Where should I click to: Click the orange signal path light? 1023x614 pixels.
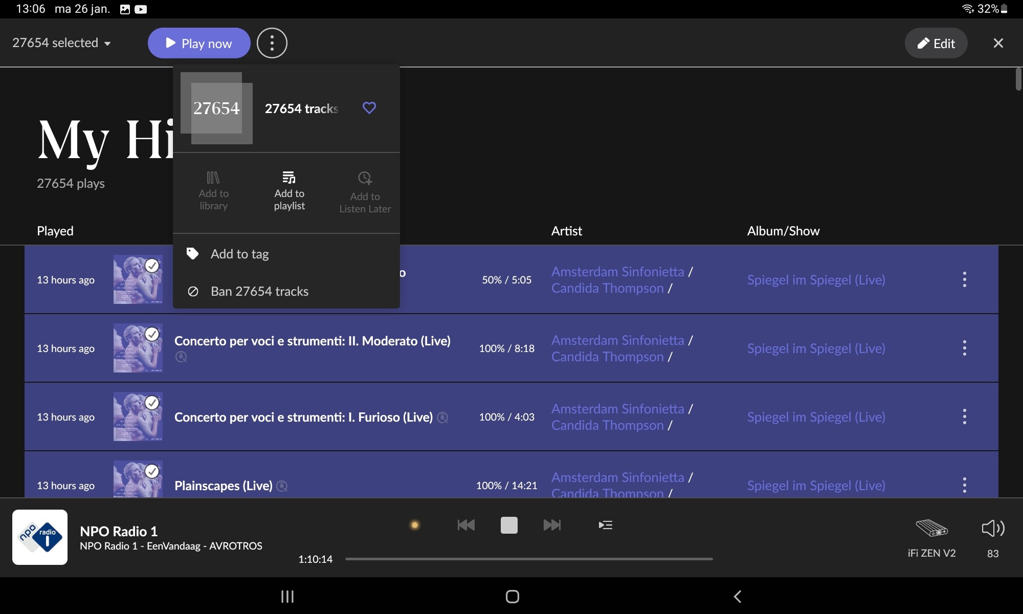pos(415,525)
